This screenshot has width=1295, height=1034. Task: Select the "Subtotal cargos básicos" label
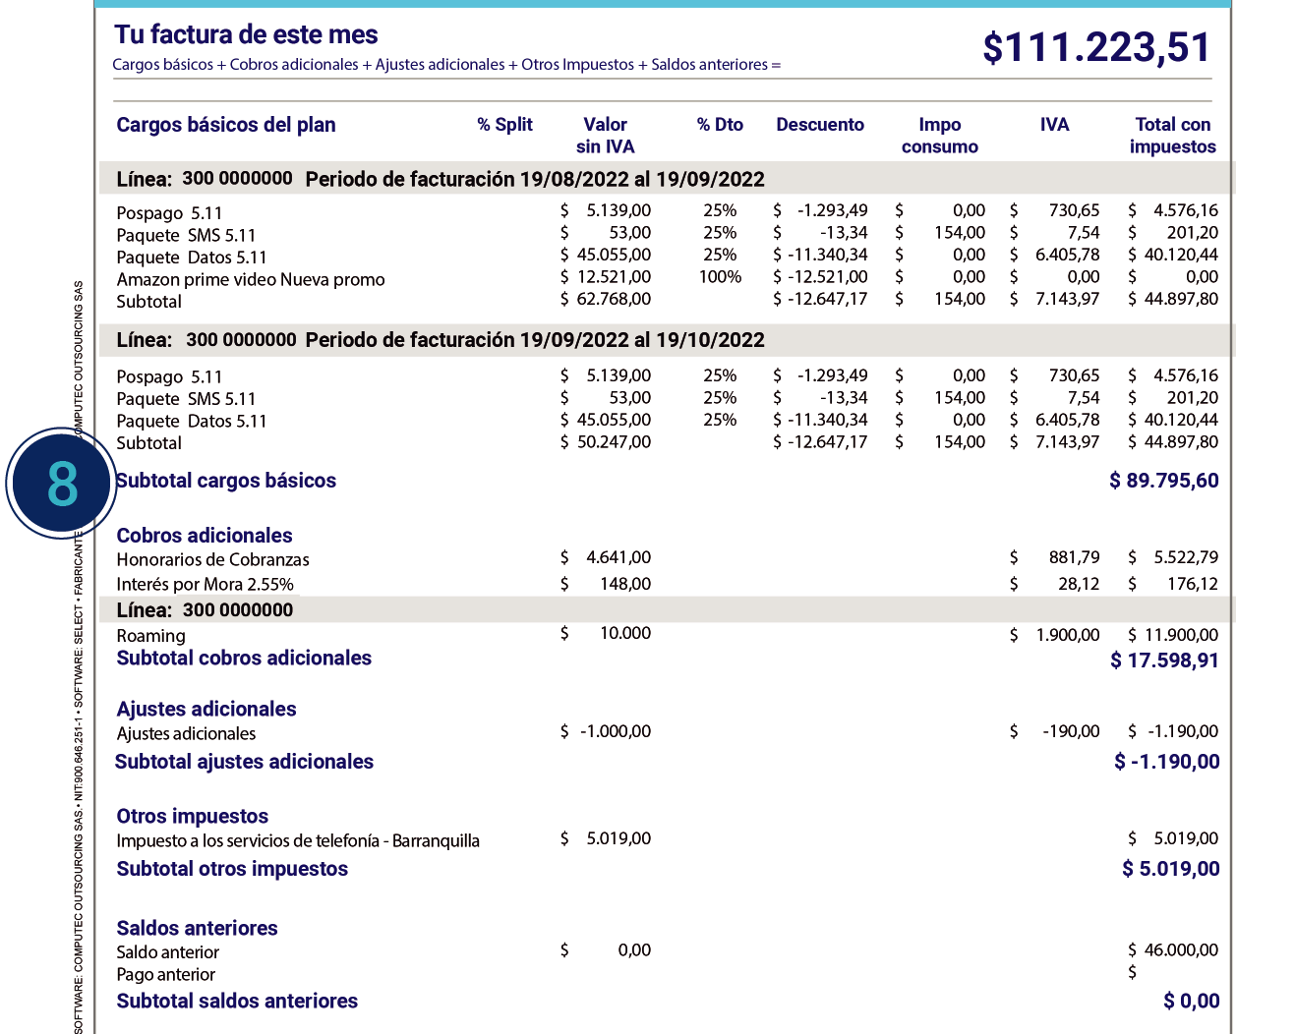click(226, 481)
